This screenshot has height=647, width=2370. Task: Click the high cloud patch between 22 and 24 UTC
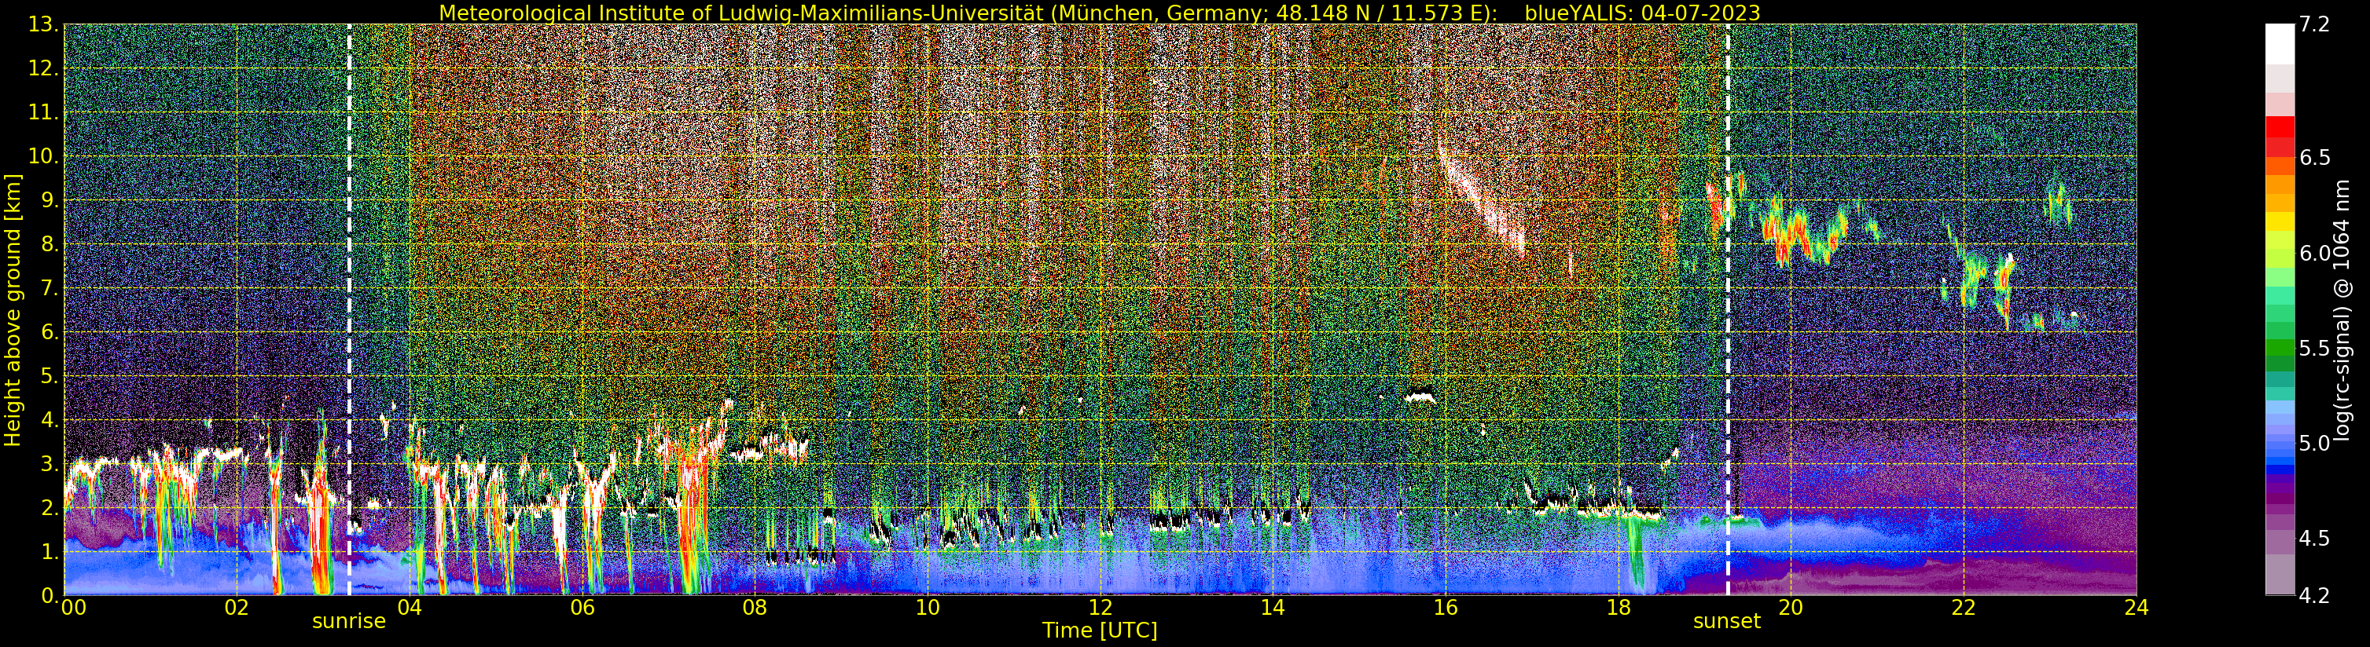(2059, 203)
